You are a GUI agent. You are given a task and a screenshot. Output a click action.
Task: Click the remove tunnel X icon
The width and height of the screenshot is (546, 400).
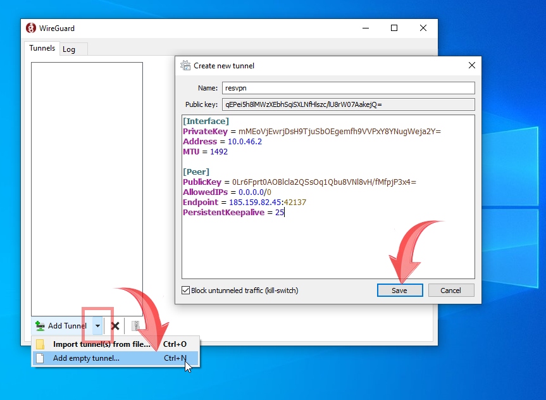point(115,326)
